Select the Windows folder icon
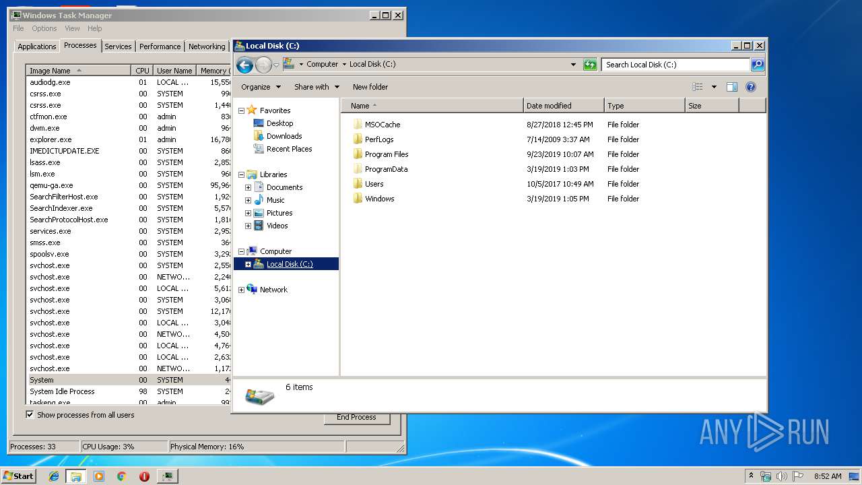862x485 pixels. [x=358, y=199]
